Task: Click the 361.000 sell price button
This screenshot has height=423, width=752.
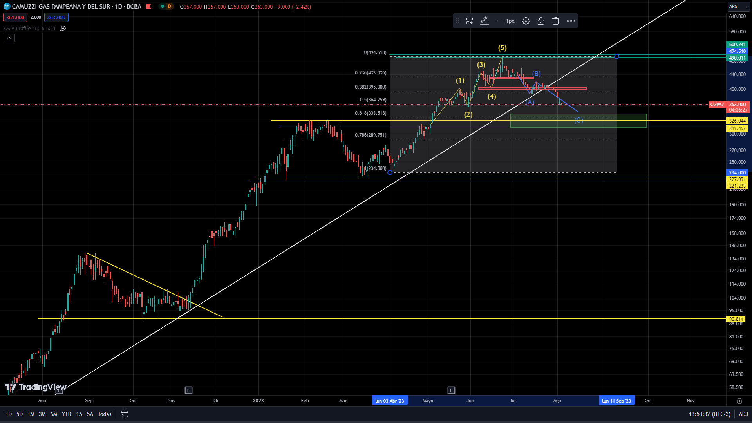Action: point(15,18)
